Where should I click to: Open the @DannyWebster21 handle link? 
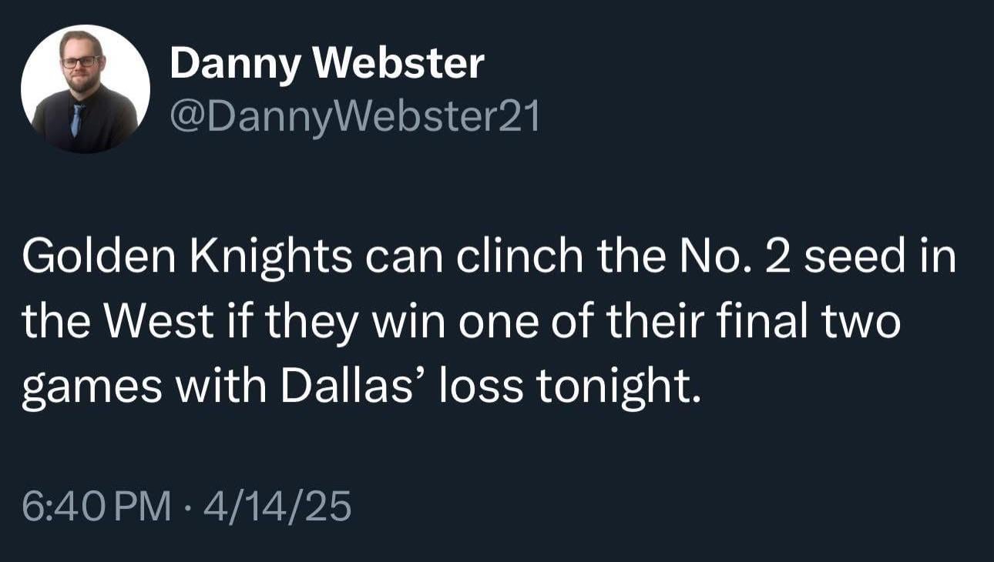coord(354,118)
